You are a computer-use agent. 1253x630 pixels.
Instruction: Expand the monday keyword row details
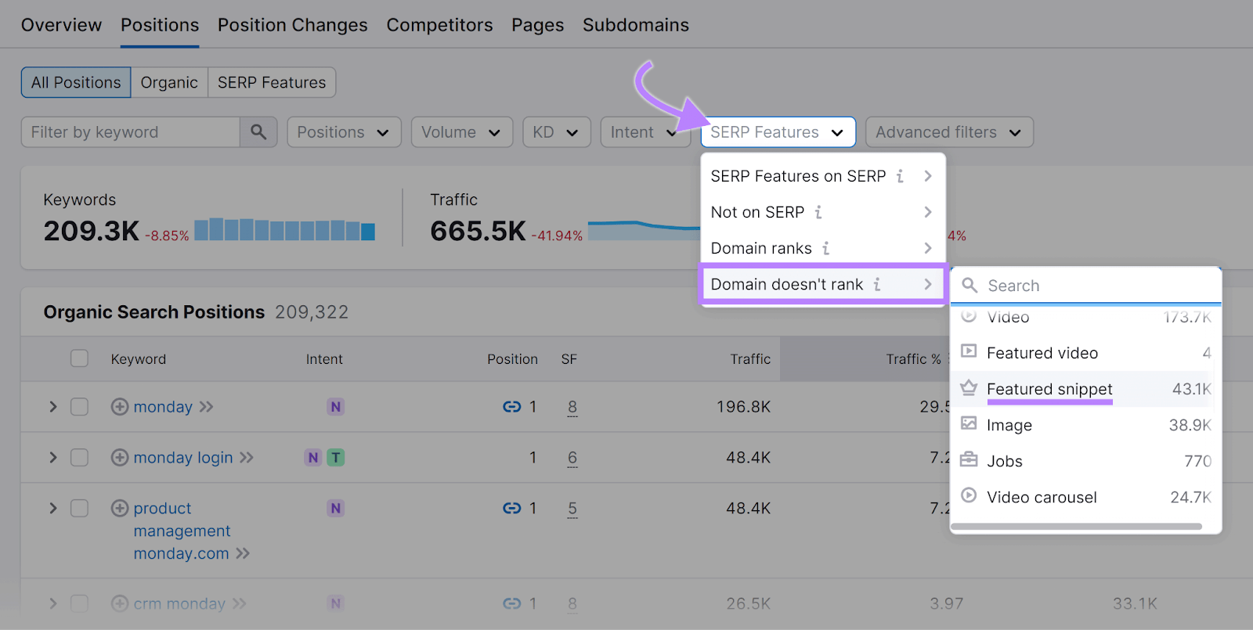click(52, 407)
